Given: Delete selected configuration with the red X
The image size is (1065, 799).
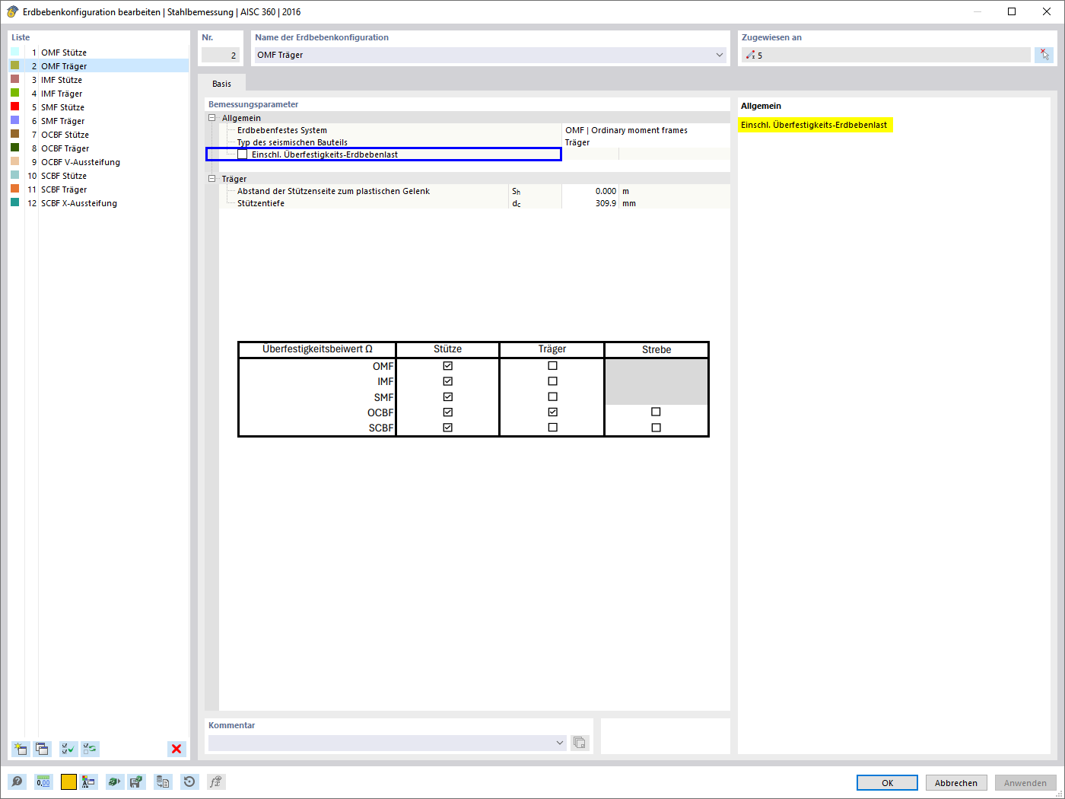Looking at the screenshot, I should pyautogui.click(x=176, y=749).
